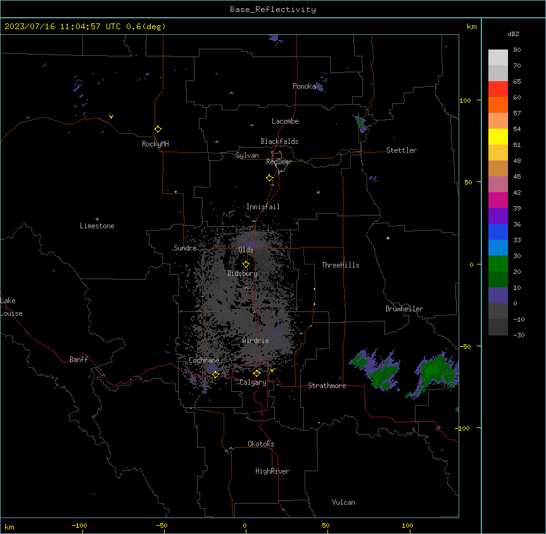
Task: Click the Sylvan label on map
Action: pos(247,155)
